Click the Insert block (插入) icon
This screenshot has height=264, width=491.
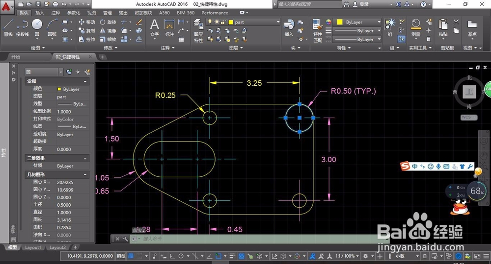pos(289,28)
